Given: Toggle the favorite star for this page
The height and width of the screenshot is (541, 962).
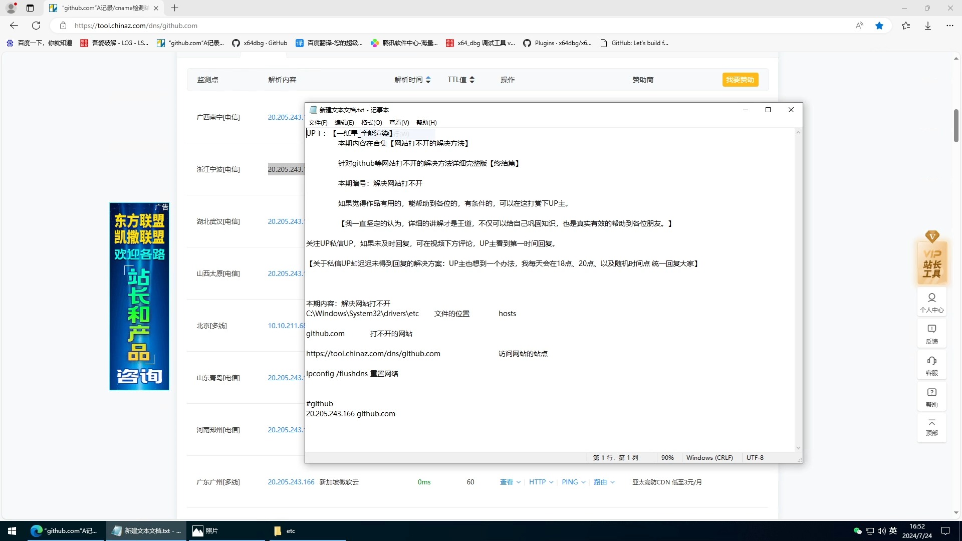Looking at the screenshot, I should [880, 26].
